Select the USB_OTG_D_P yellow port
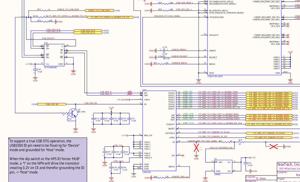 [x=88, y=31]
